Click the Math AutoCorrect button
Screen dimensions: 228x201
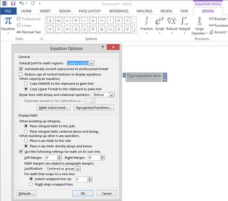coord(53,108)
